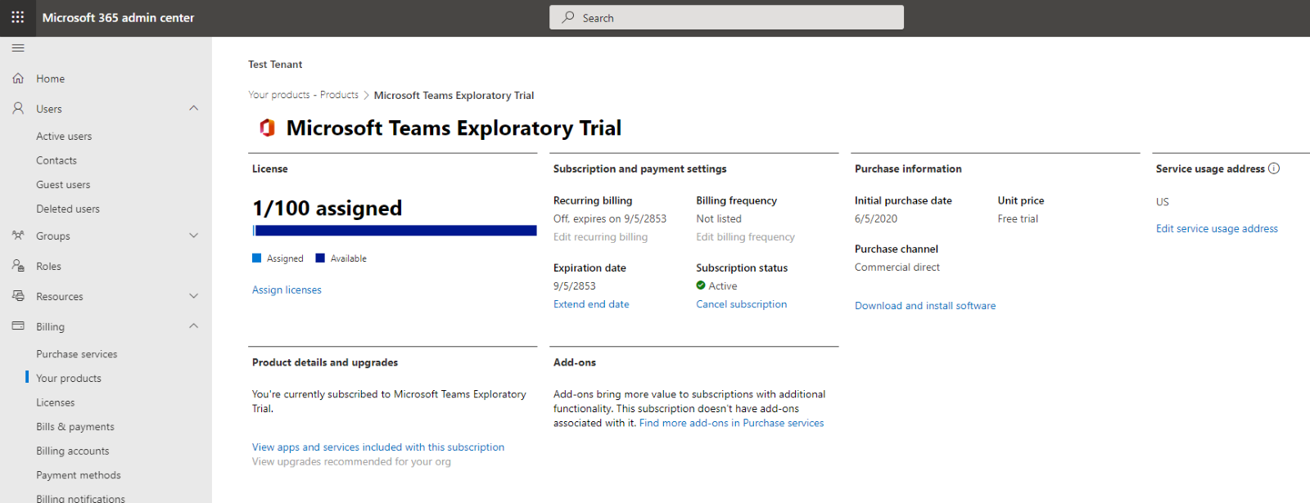The image size is (1310, 503).
Task: Click the Home house icon
Action: [18, 79]
